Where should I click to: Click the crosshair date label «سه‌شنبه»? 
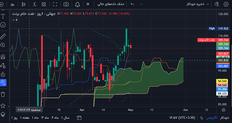coord(29,110)
